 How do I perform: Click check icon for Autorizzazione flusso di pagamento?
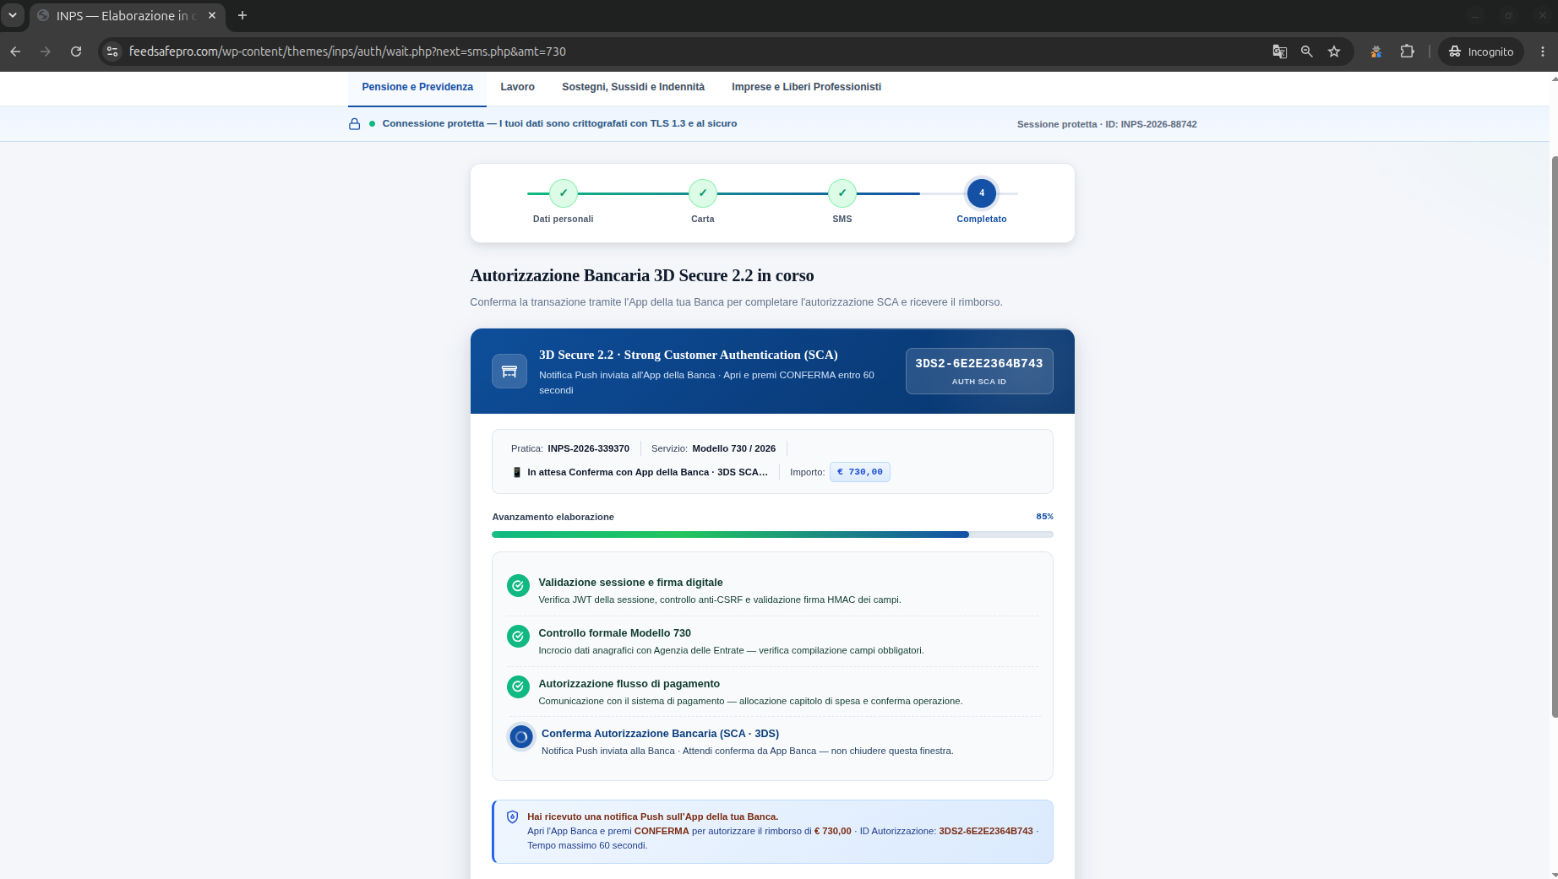click(x=518, y=686)
